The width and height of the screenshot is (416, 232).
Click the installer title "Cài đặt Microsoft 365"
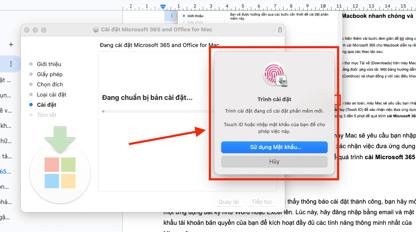[x=157, y=30]
